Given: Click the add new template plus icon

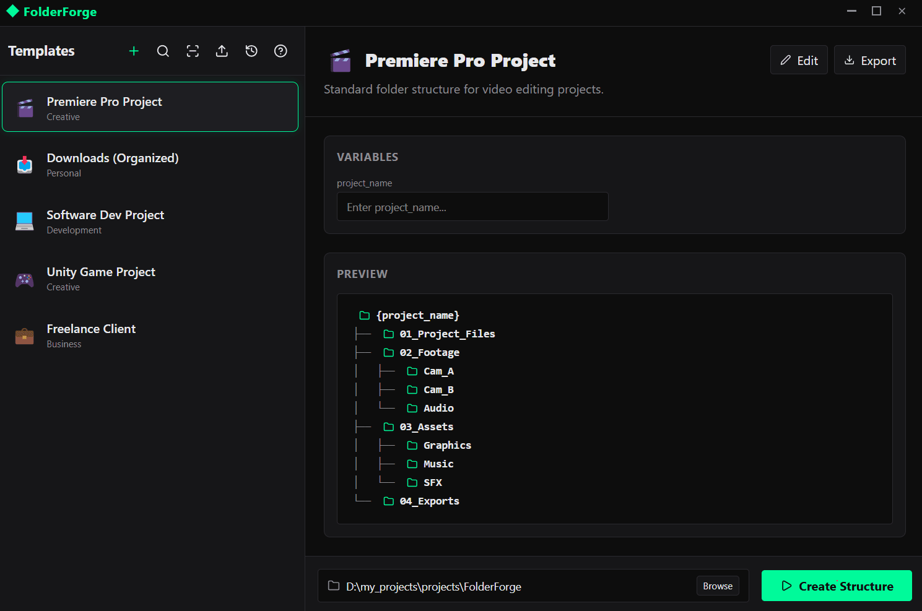Looking at the screenshot, I should tap(134, 51).
